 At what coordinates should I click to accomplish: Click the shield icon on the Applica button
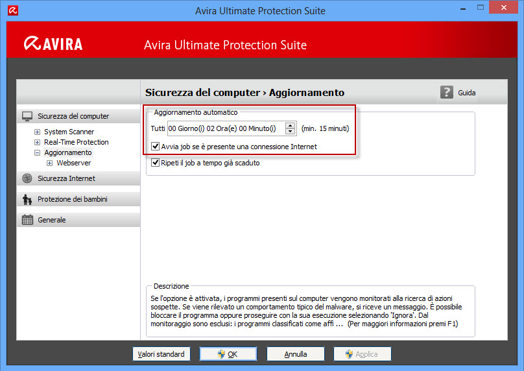(x=349, y=354)
